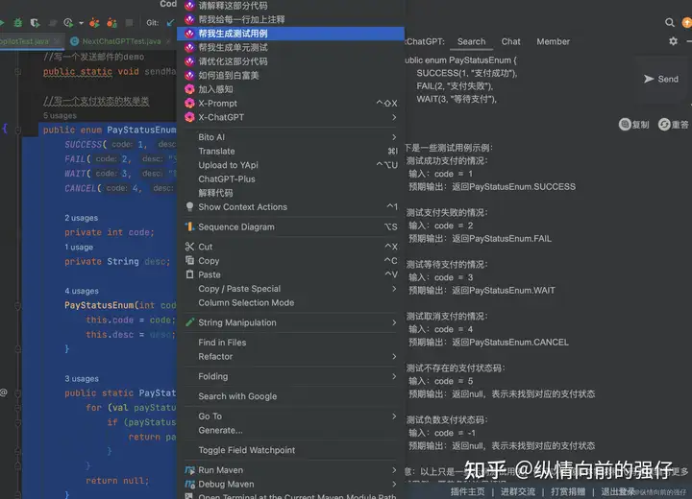Click the Debug bug icon in toolbar

pyautogui.click(x=17, y=22)
